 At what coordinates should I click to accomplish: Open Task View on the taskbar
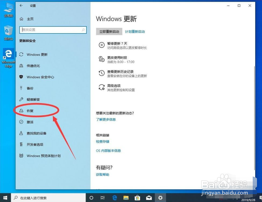pyautogui.click(x=102, y=198)
